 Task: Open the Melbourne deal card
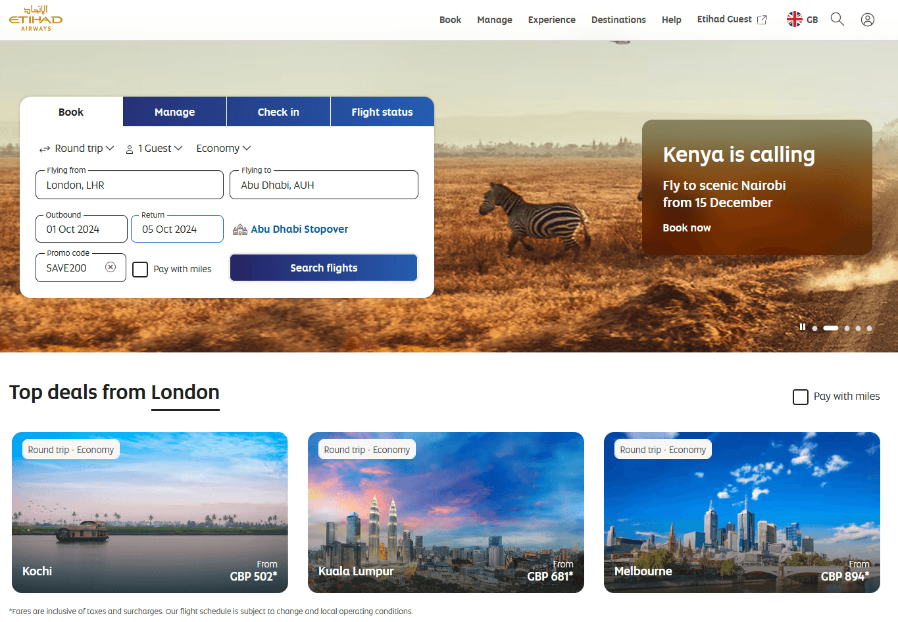pyautogui.click(x=742, y=512)
